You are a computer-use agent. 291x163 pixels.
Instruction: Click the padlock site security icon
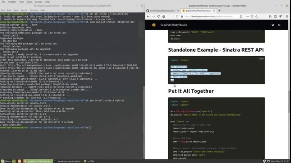(x=182, y=16)
